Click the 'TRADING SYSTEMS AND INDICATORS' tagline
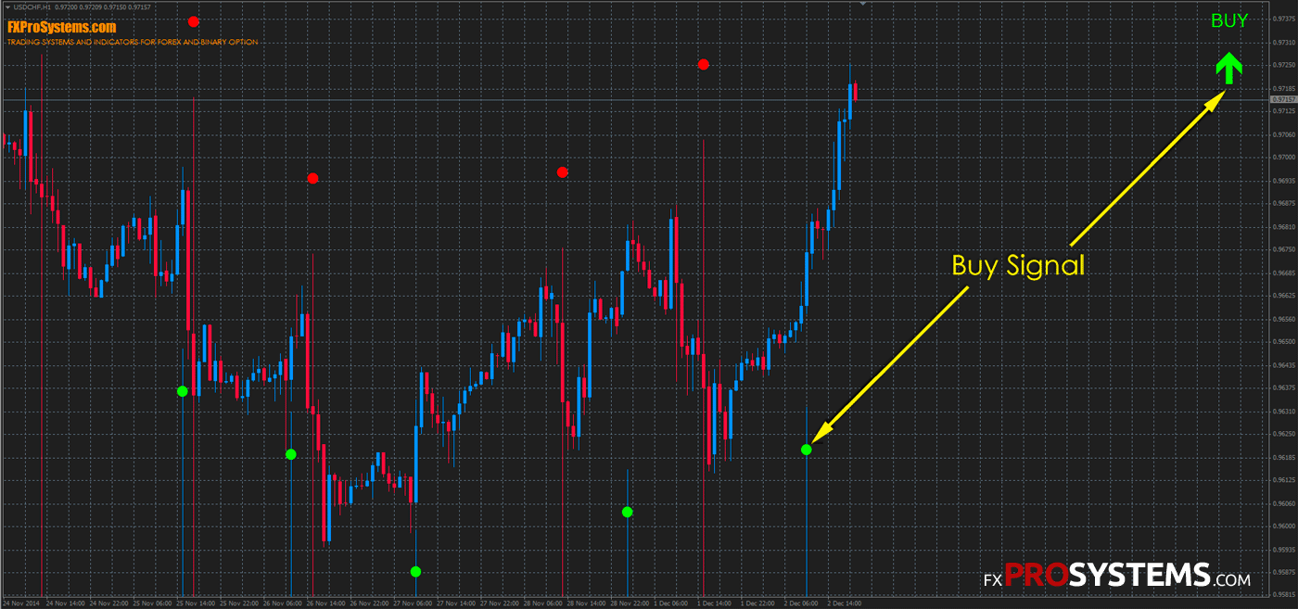 [133, 42]
